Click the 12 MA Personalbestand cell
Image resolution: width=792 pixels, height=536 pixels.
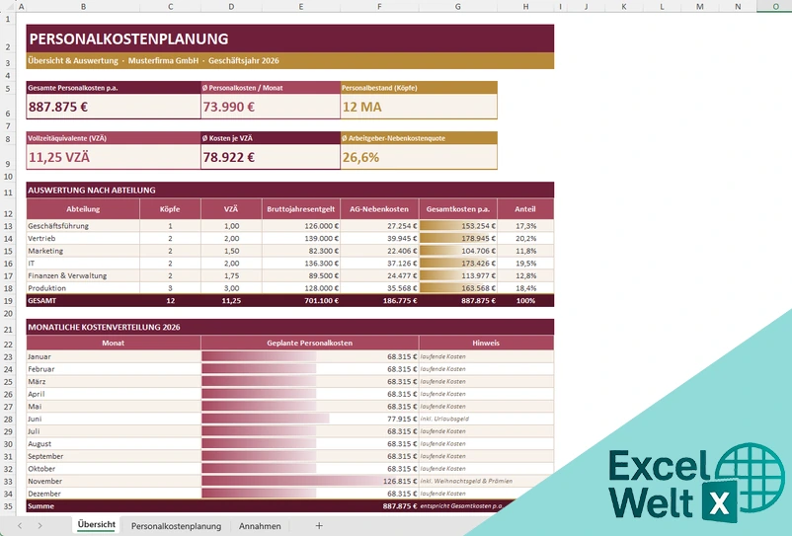419,107
